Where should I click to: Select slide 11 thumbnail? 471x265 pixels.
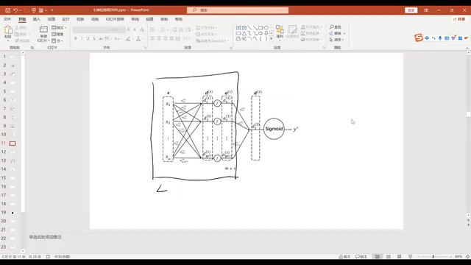coord(13,144)
